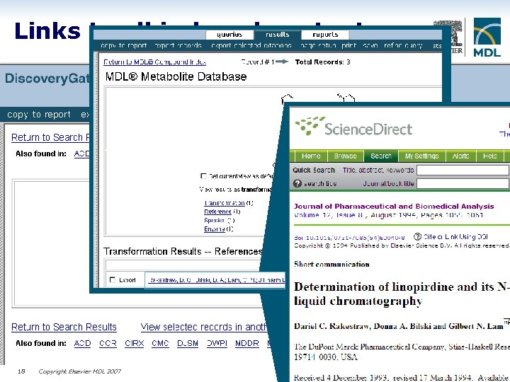Click the Journal of Pharmaceutical and Biomedical Analysis title
510x382 pixels.
point(394,207)
